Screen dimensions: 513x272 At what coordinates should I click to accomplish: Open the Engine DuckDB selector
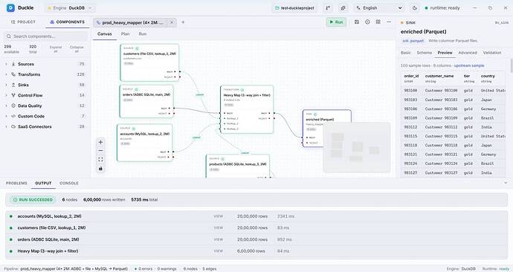(70, 8)
